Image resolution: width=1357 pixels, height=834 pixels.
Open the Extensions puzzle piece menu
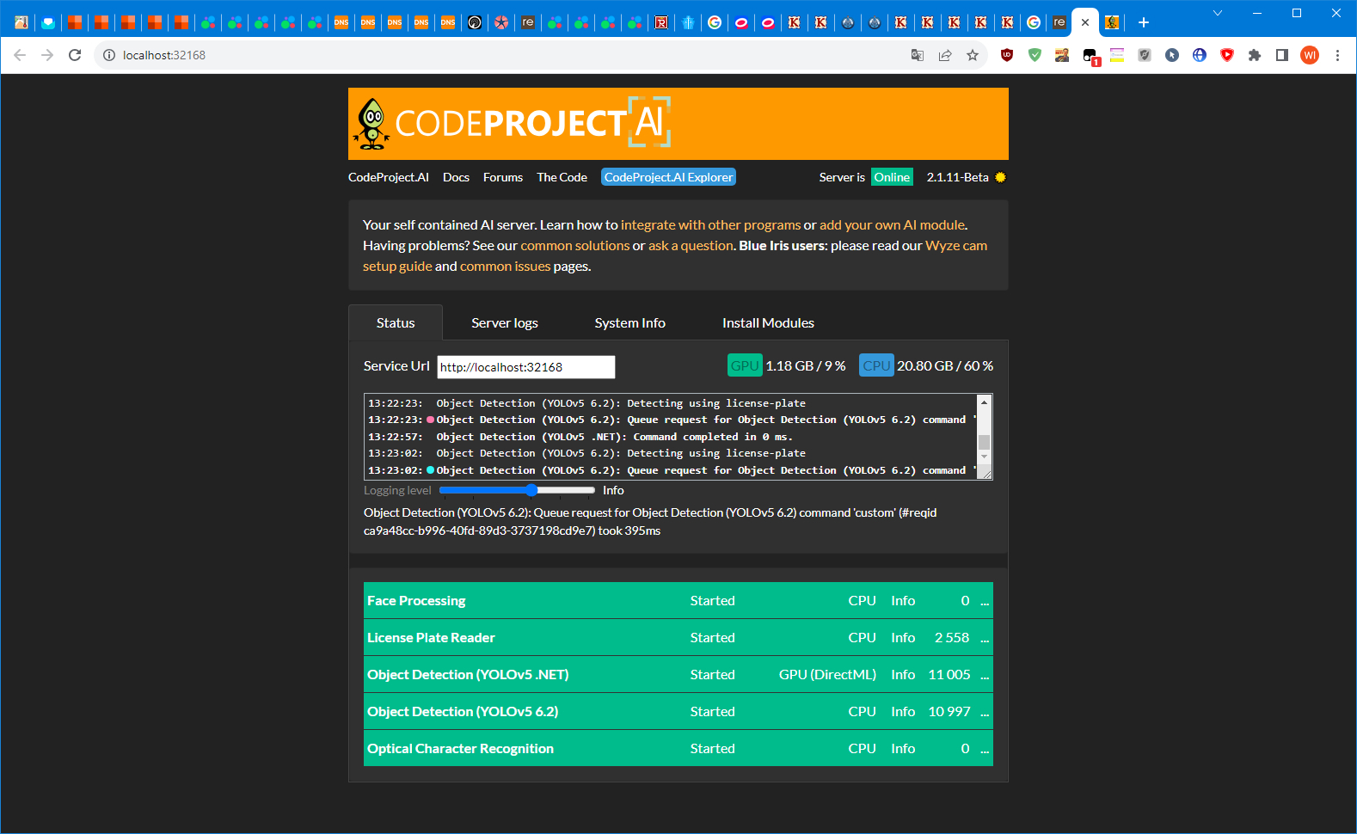tap(1255, 55)
